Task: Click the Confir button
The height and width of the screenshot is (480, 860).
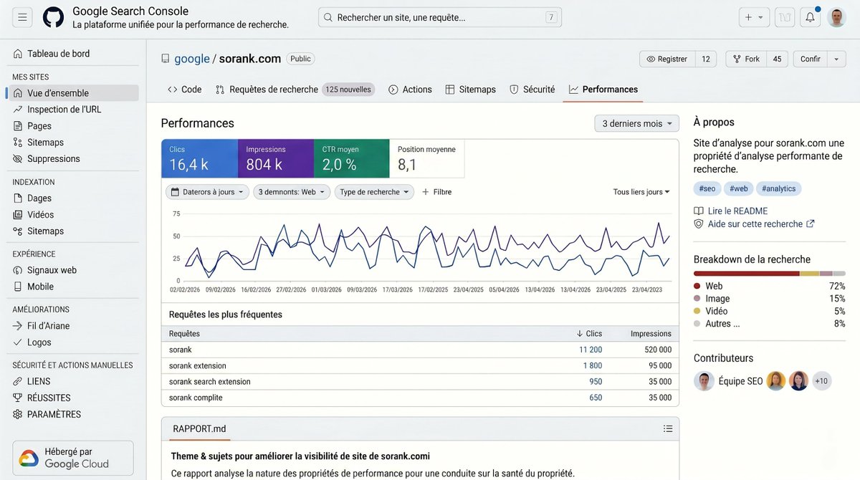Action: tap(810, 59)
